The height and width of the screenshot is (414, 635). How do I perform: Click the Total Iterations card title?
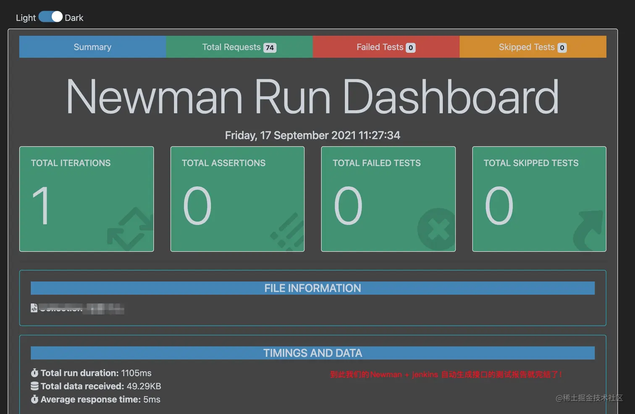[x=71, y=163]
